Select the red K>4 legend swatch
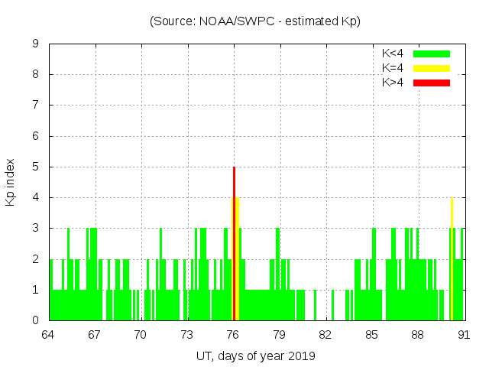The height and width of the screenshot is (367, 489). click(432, 83)
